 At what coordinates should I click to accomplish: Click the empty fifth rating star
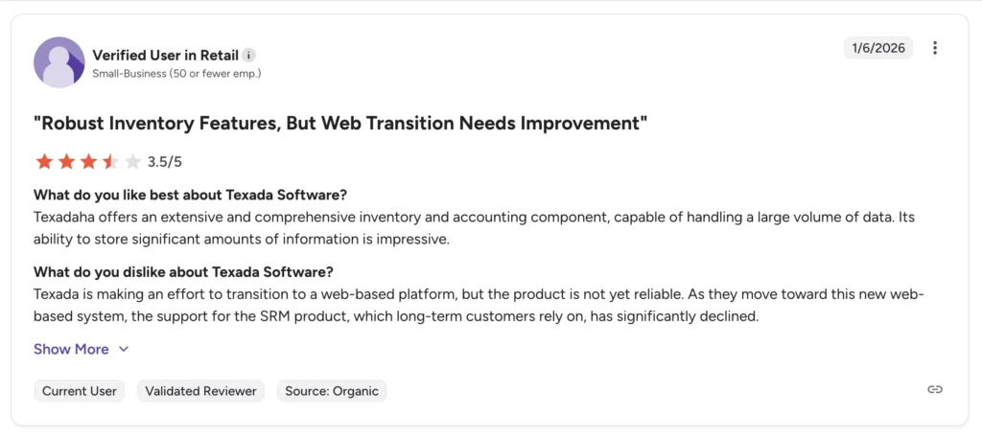tap(132, 161)
